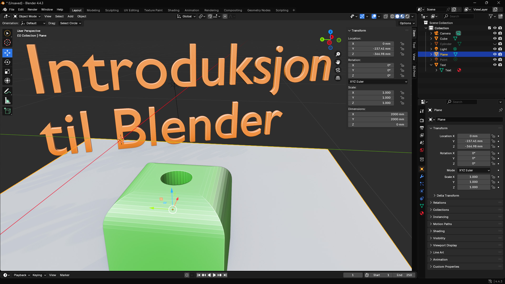Open the 3D Print sidebar tab

tap(414, 71)
